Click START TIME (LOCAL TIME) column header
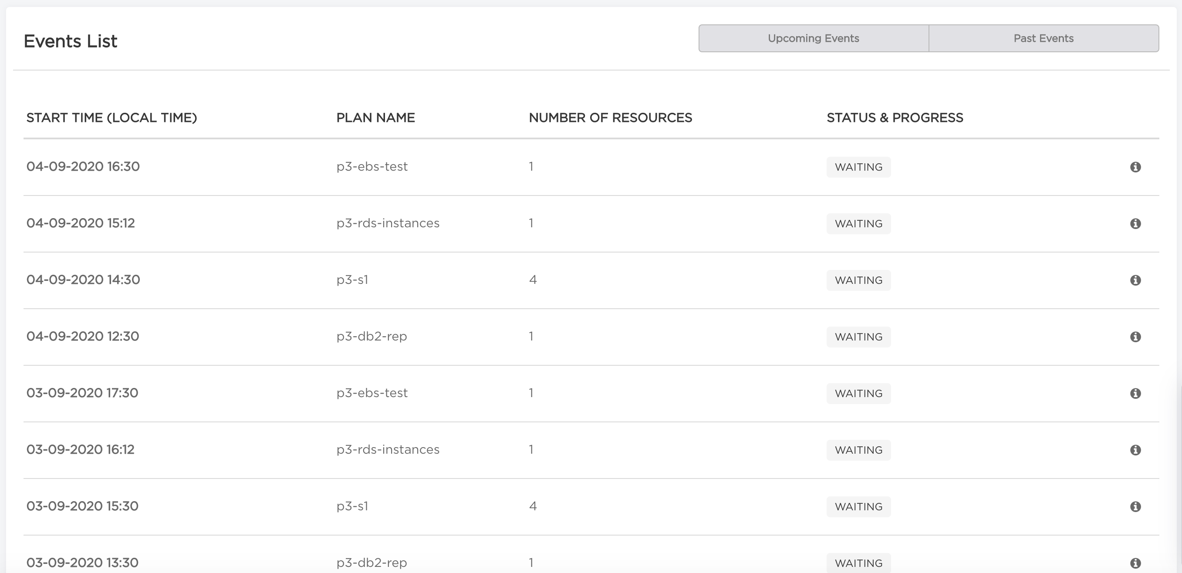Screen dimensions: 1182x573 [111, 118]
